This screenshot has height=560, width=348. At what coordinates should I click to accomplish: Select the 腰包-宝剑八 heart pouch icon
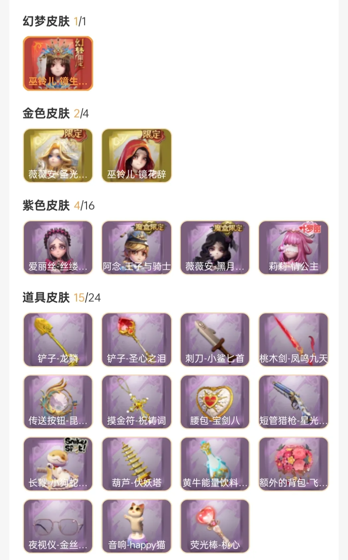coord(215,402)
